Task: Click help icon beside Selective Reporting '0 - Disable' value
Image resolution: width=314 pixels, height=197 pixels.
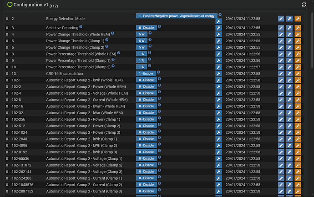Action: [x=159, y=27]
